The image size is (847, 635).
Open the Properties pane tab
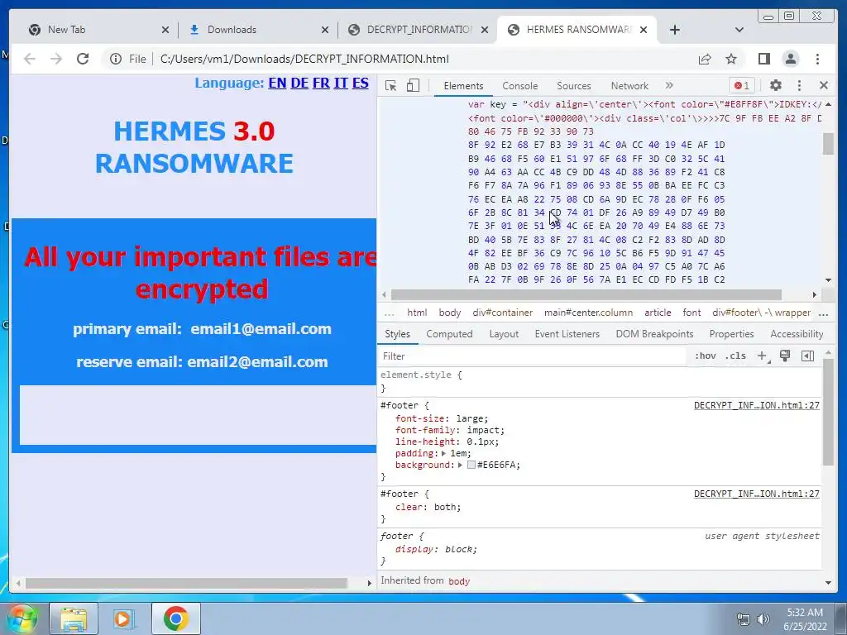[x=731, y=334]
